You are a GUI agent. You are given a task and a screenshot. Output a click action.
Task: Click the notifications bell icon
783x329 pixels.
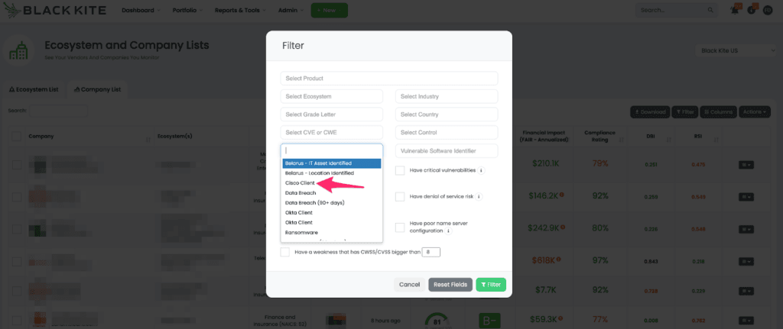(736, 10)
